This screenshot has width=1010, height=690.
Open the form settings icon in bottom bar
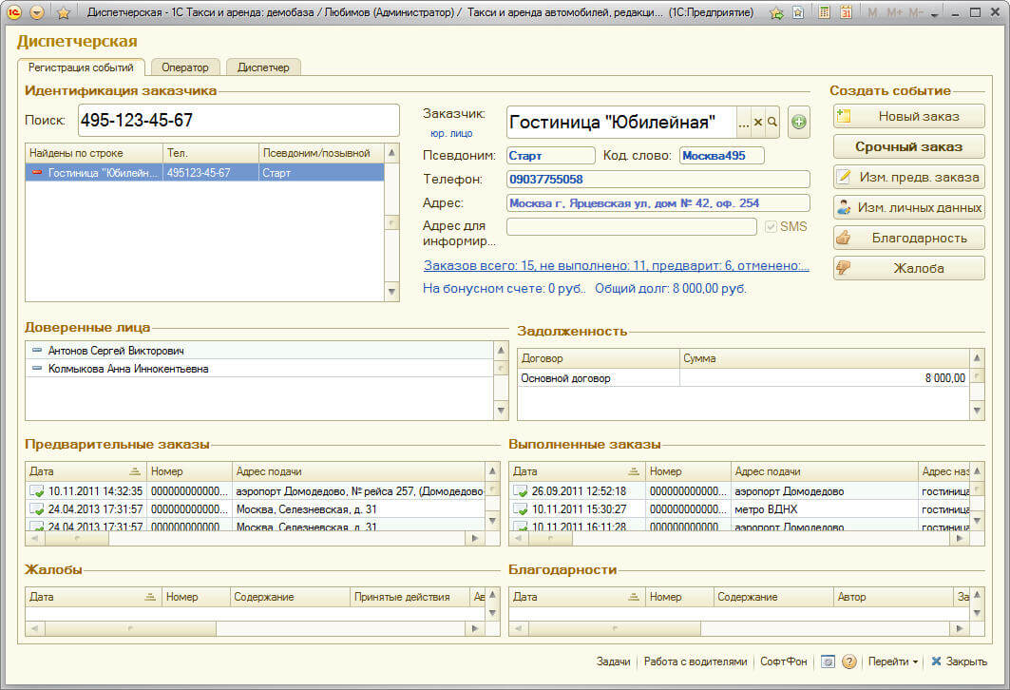click(x=829, y=661)
